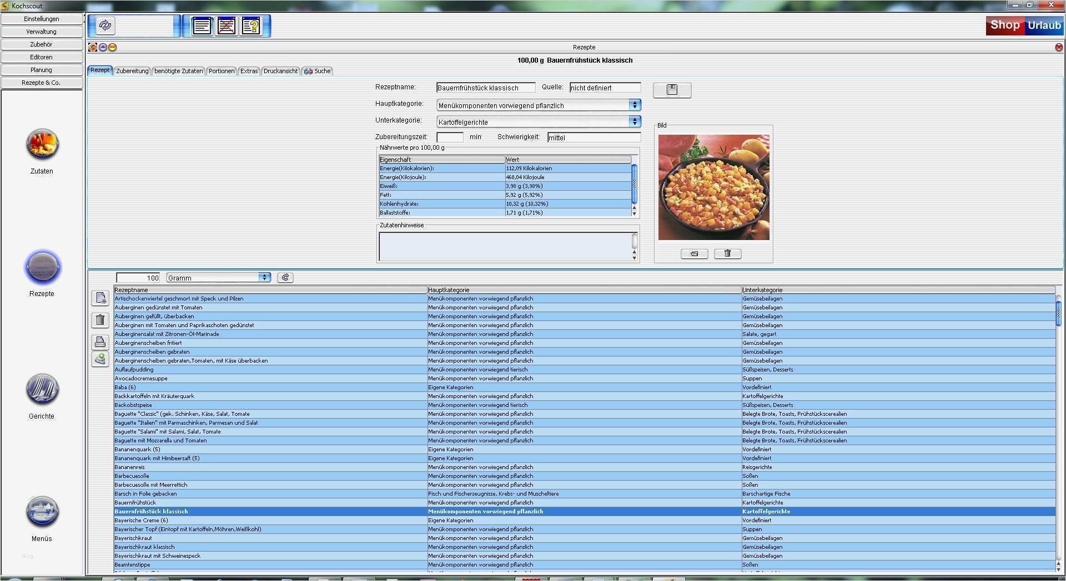Expand the Unterkategorie dropdown
The image size is (1066, 581).
(x=635, y=121)
